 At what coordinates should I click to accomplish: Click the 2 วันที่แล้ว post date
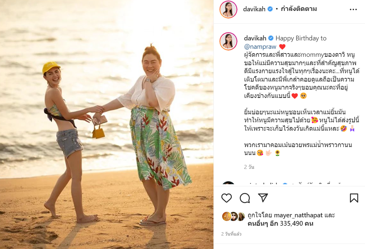pos(231,234)
